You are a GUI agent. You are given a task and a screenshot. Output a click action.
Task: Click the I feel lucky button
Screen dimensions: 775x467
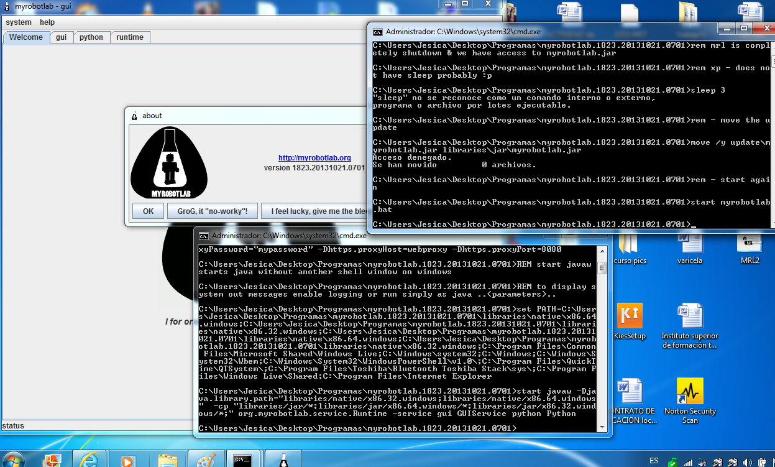pyautogui.click(x=314, y=211)
